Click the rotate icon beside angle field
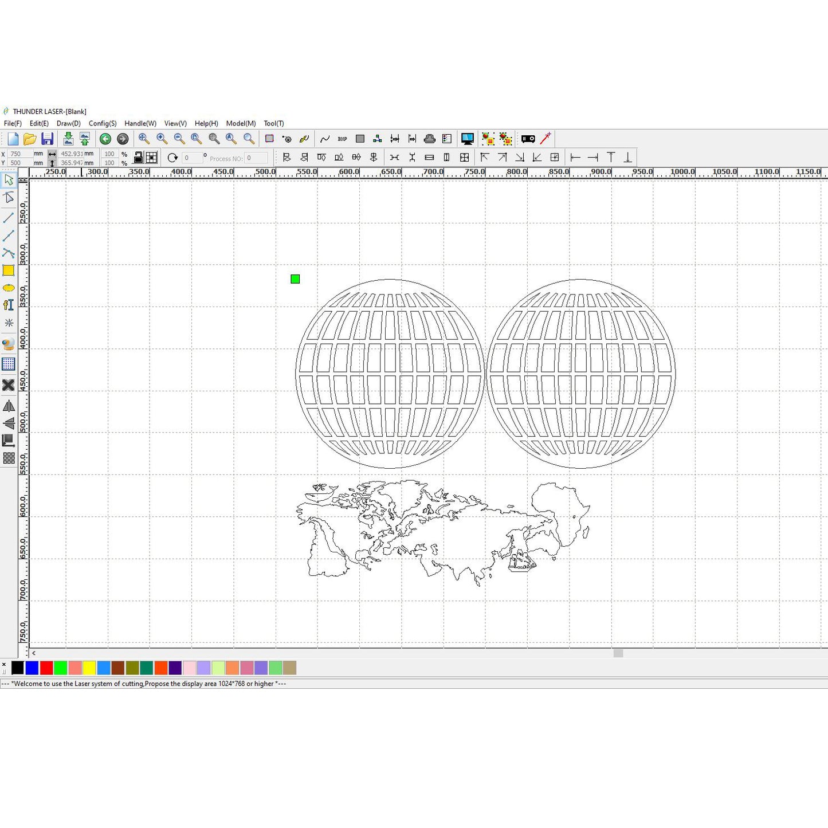 point(172,158)
